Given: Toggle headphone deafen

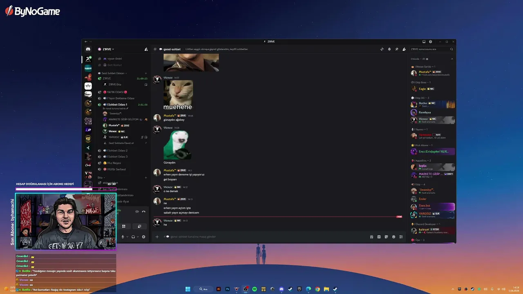Looking at the screenshot, I should [x=133, y=237].
